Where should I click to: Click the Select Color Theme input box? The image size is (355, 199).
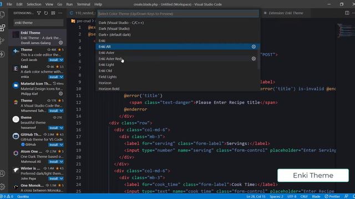point(178,14)
